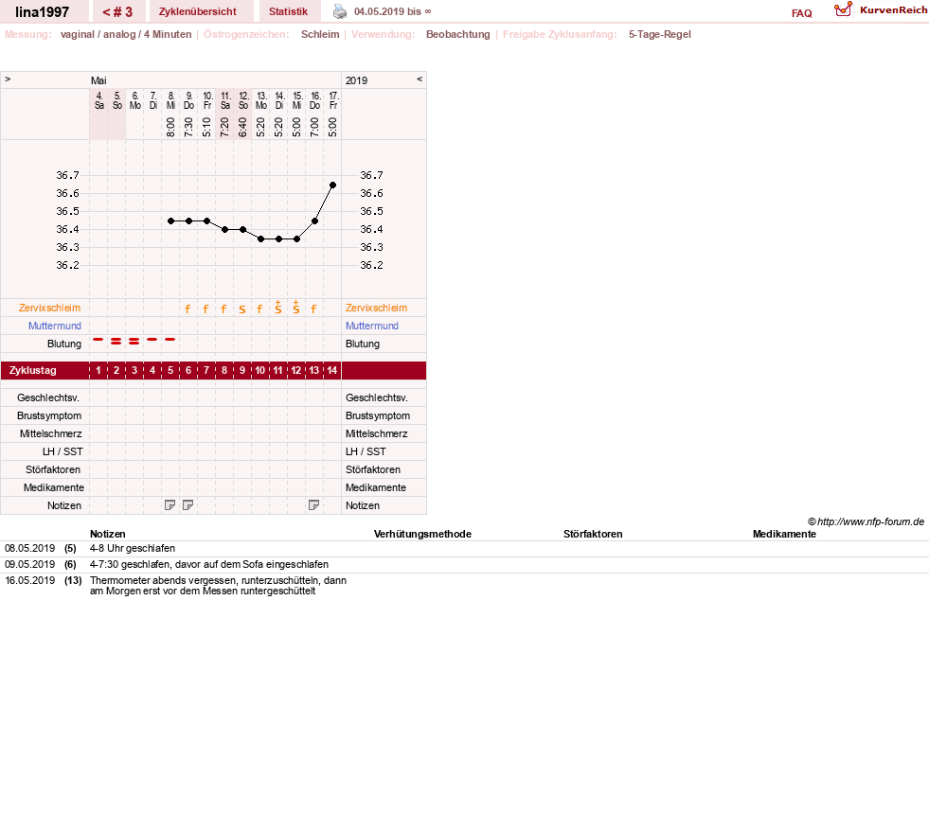Click the measurement time 8:00 on 8 May
This screenshot has height=830, width=929.
170,127
